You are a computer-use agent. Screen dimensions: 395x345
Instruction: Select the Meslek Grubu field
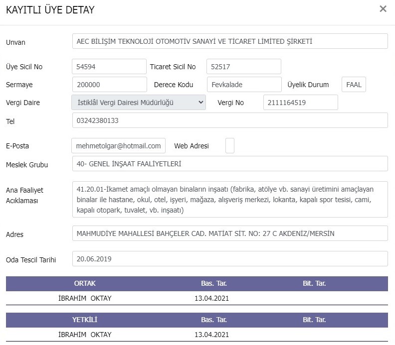point(230,164)
